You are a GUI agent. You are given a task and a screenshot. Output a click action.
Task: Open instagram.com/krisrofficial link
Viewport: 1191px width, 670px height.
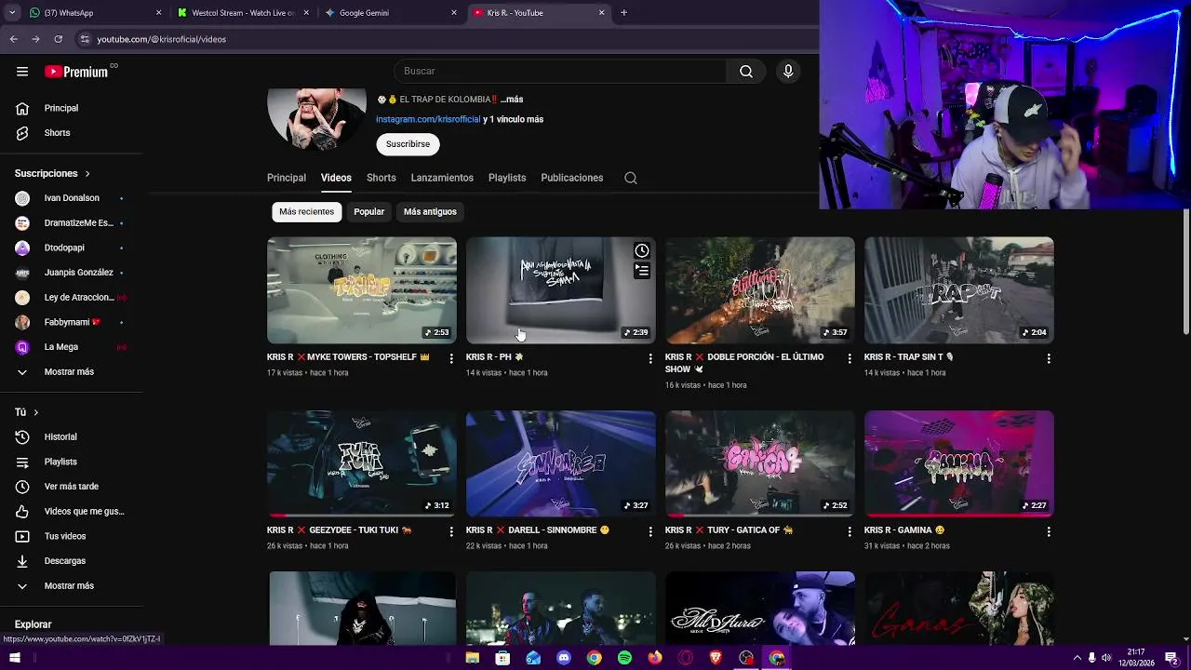tap(428, 119)
